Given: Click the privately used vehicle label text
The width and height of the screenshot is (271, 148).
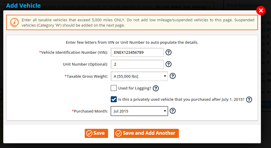Looking at the screenshot, I should 181,100.
